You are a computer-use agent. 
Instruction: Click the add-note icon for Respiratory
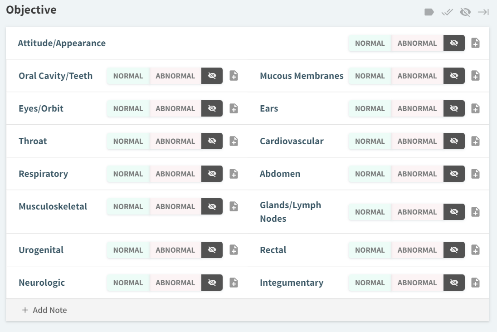tap(234, 174)
